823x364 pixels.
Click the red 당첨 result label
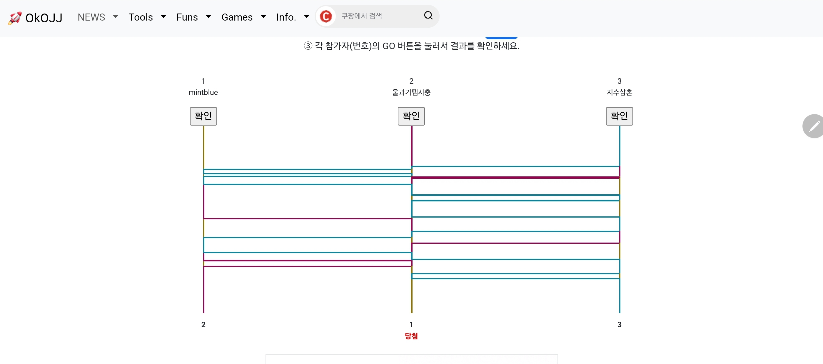pos(411,336)
